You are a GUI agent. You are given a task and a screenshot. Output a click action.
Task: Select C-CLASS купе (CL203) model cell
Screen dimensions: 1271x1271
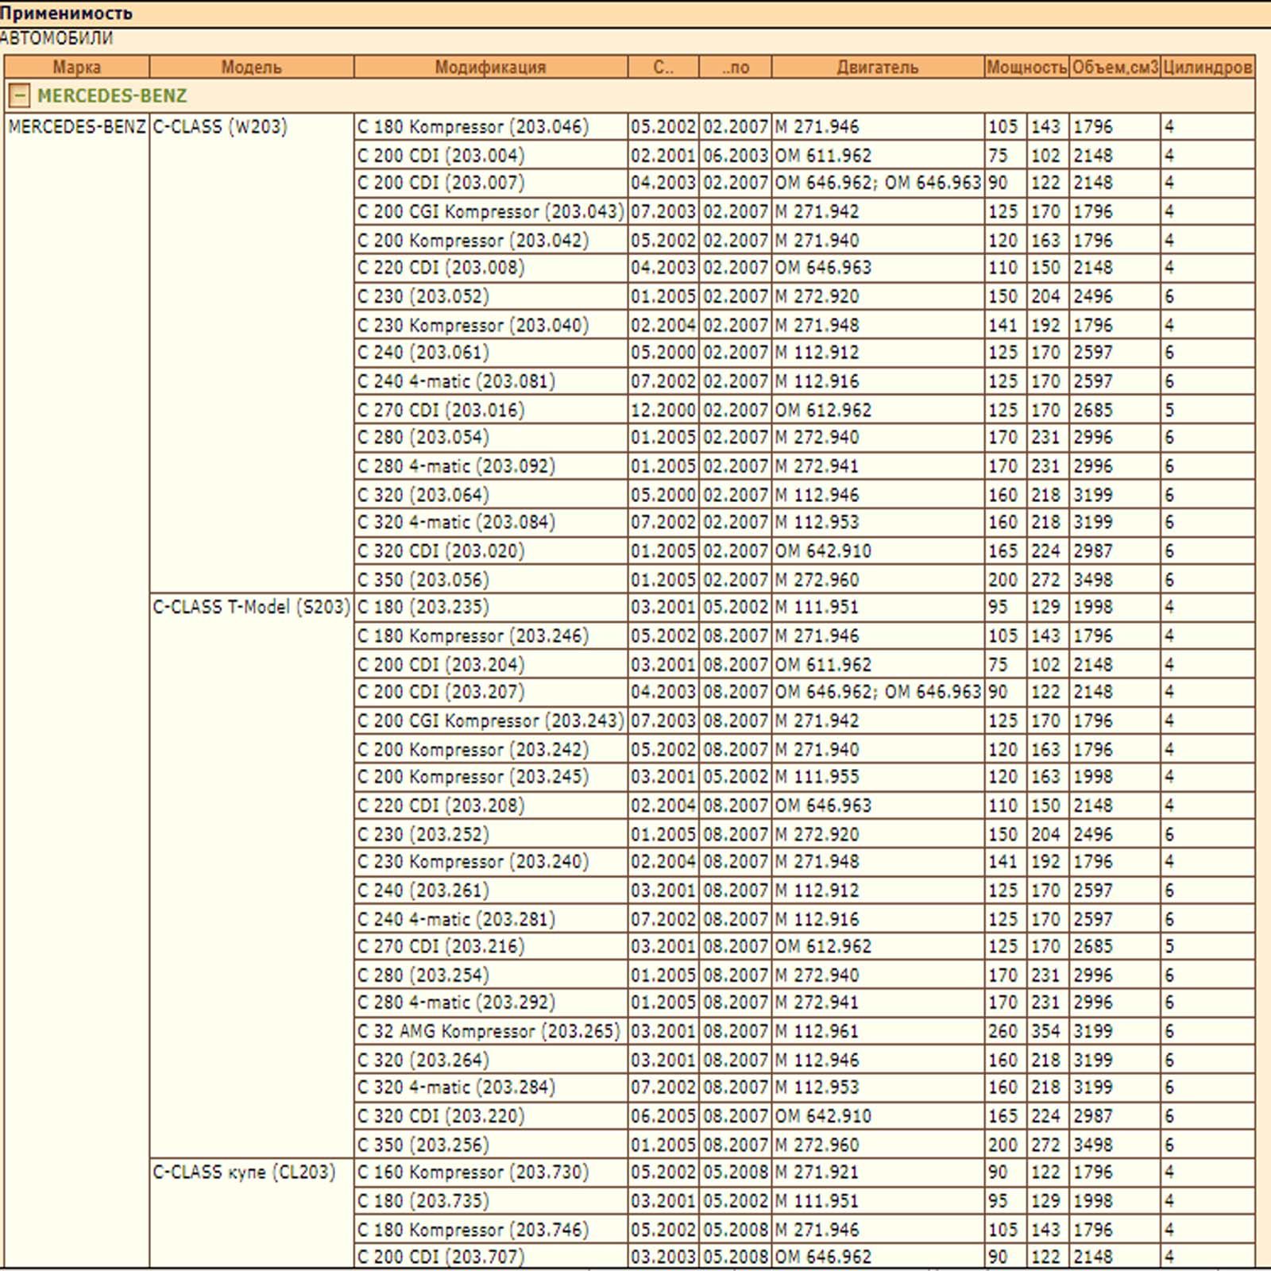[244, 1172]
